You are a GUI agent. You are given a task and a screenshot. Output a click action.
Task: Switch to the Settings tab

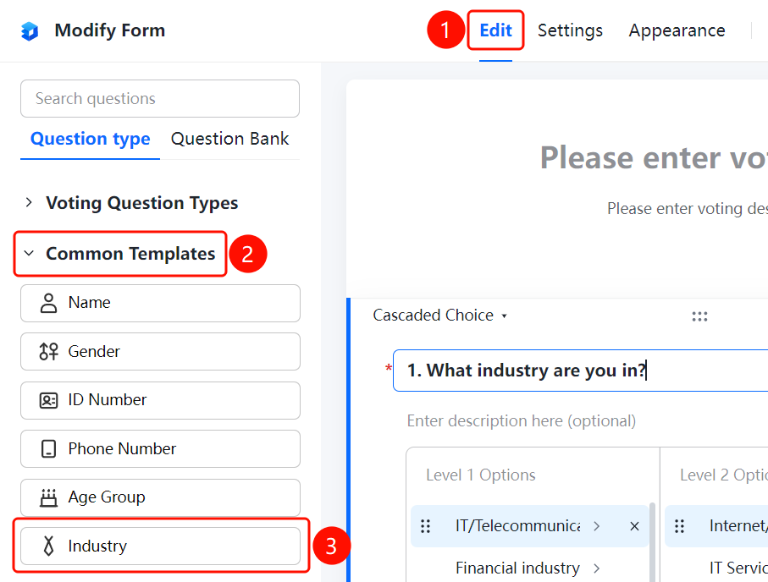[x=570, y=30]
